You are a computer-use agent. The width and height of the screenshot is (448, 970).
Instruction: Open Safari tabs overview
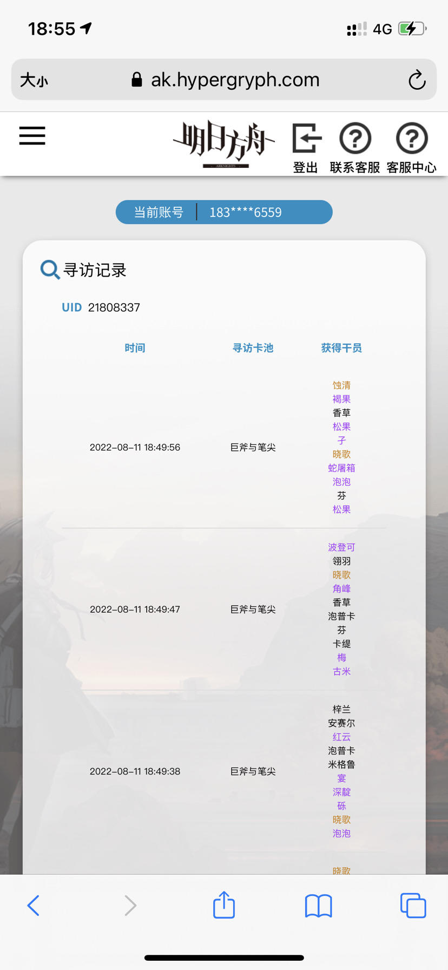click(413, 906)
